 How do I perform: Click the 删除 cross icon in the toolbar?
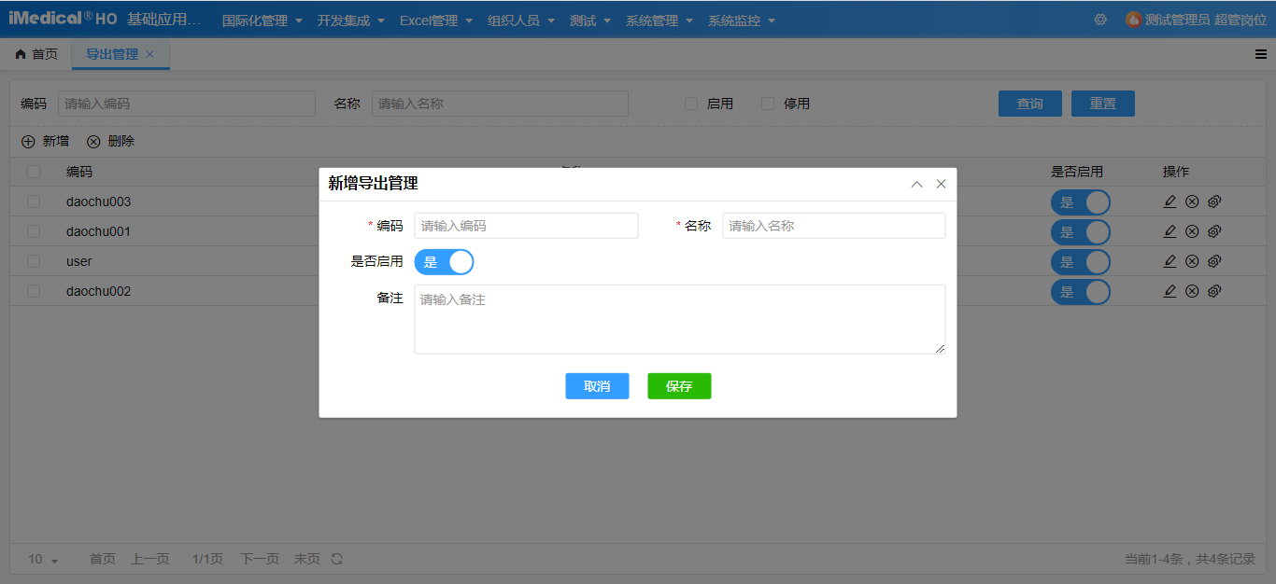point(93,141)
